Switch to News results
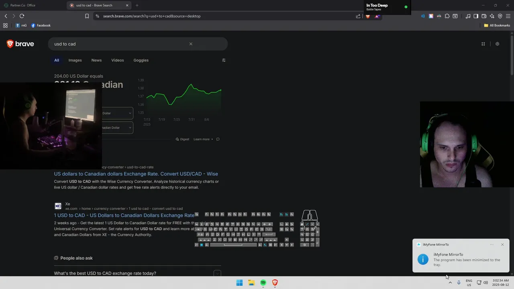Screen dimensions: 514x289 pos(96,60)
